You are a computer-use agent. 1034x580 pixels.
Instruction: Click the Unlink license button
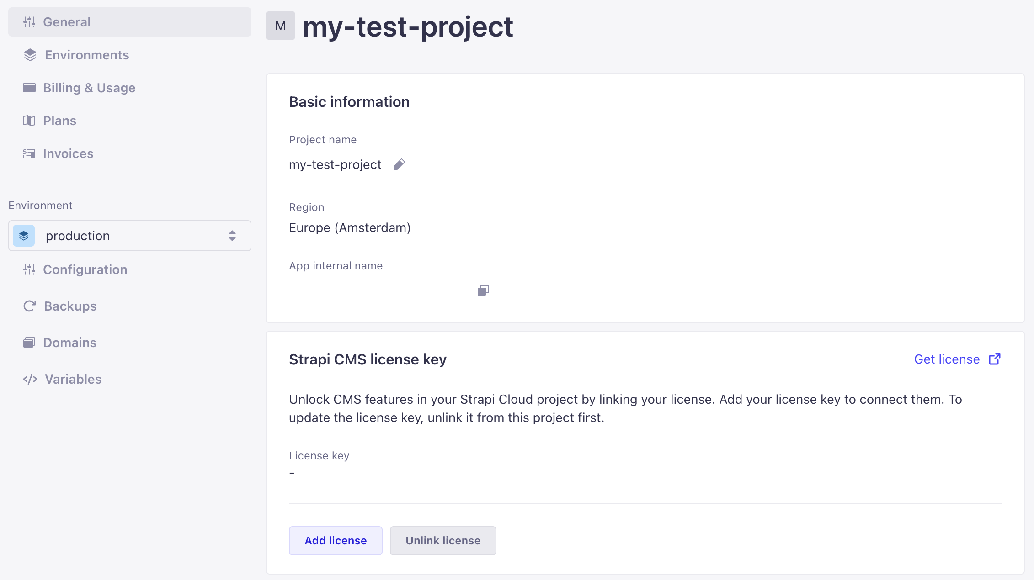click(443, 541)
